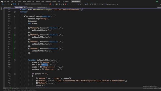Click the Undo toolbar icon
The height and width of the screenshot is (91, 161).
pyautogui.click(x=18, y=4)
